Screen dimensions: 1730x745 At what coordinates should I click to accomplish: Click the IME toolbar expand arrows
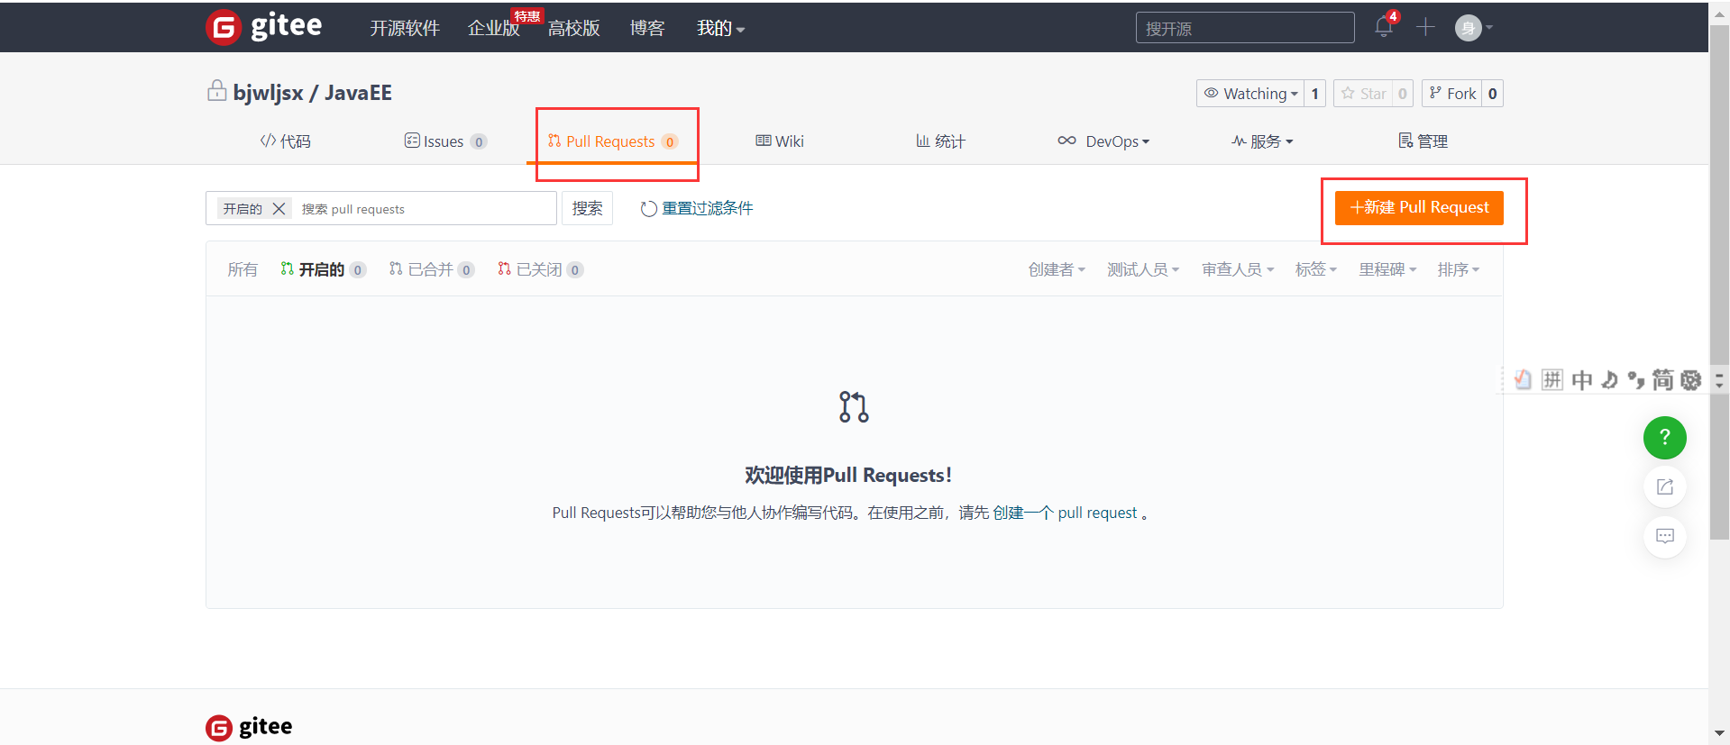1719,380
